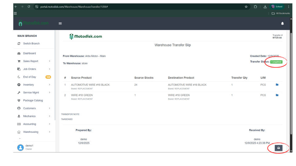The height and width of the screenshot is (166, 296).
Task: Open the demo1 Owner profile
Action: pyautogui.click(x=28, y=147)
